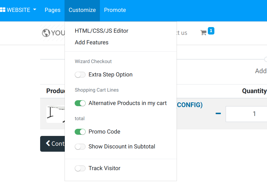The width and height of the screenshot is (267, 196).
Task: Click the shopping cart icon
Action: [x=203, y=33]
